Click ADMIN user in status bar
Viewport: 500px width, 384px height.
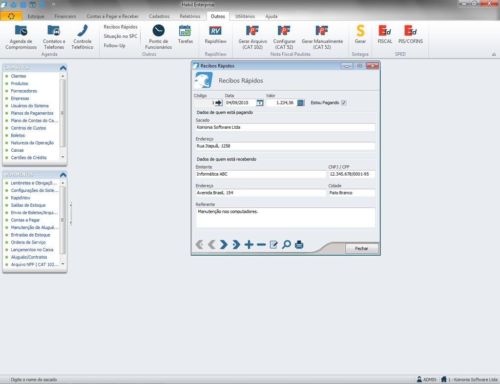point(427,380)
